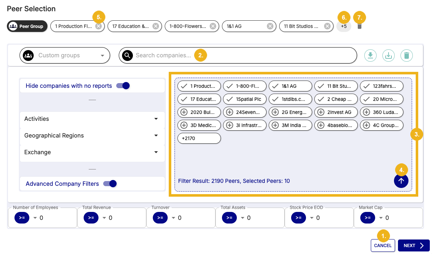Toggle Hide companies with no reports switch
This screenshot has width=432, height=254.
[x=123, y=86]
